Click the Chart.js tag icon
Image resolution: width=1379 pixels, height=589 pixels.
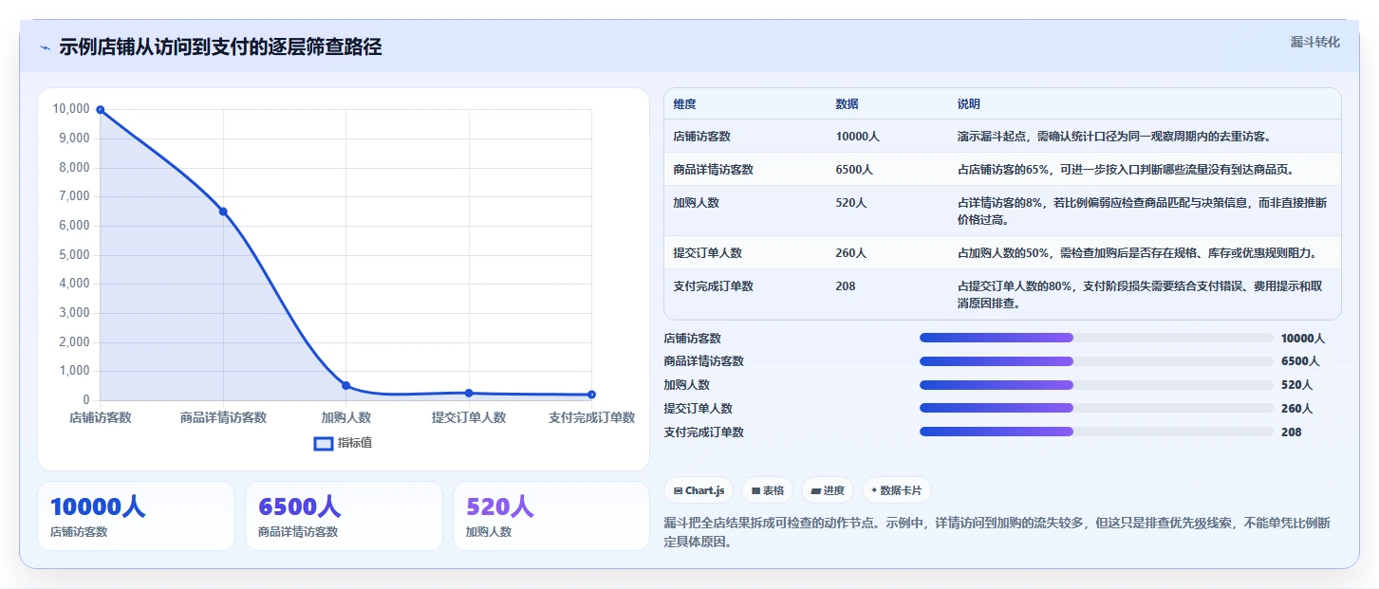678,490
